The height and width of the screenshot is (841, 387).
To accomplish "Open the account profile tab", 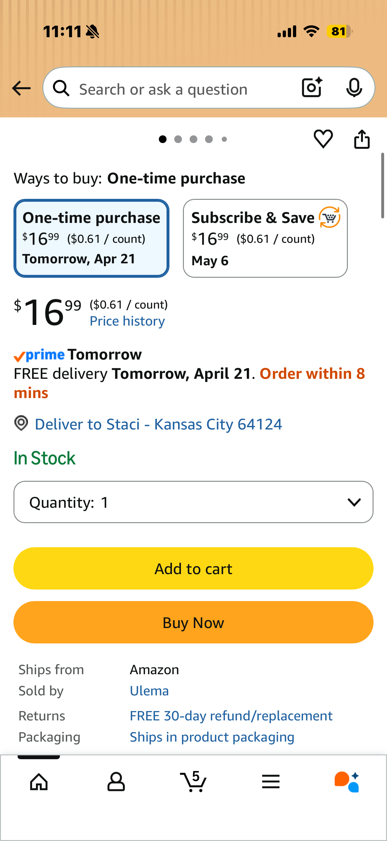I will pyautogui.click(x=116, y=782).
